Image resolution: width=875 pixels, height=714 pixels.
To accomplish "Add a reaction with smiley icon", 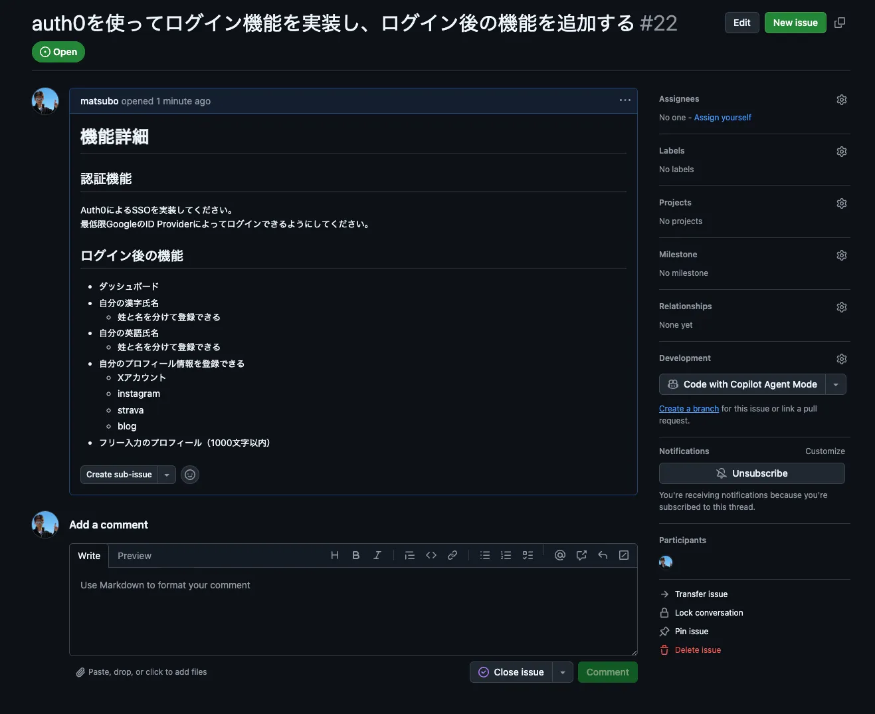I will [x=190, y=475].
